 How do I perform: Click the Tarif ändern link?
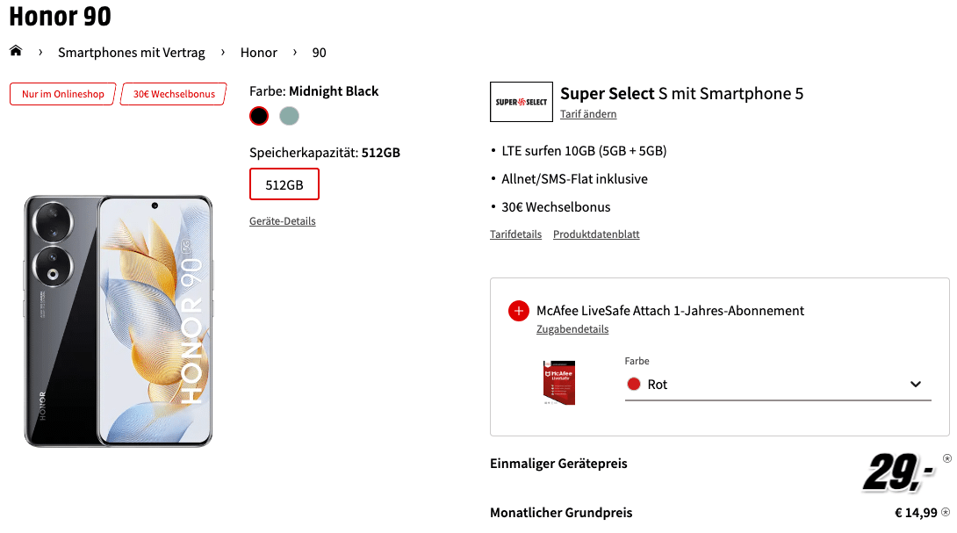click(x=588, y=114)
